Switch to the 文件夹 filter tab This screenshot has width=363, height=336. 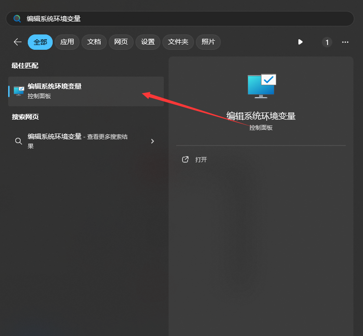pos(178,42)
